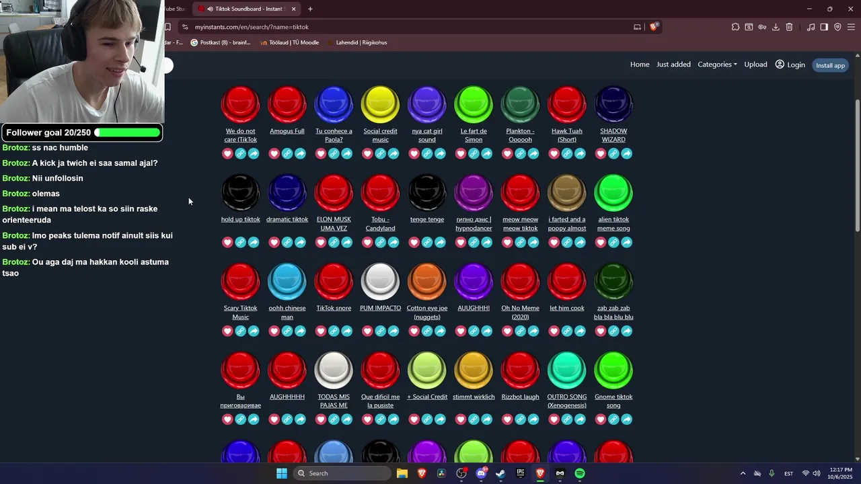Open the Upload page link

[755, 65]
